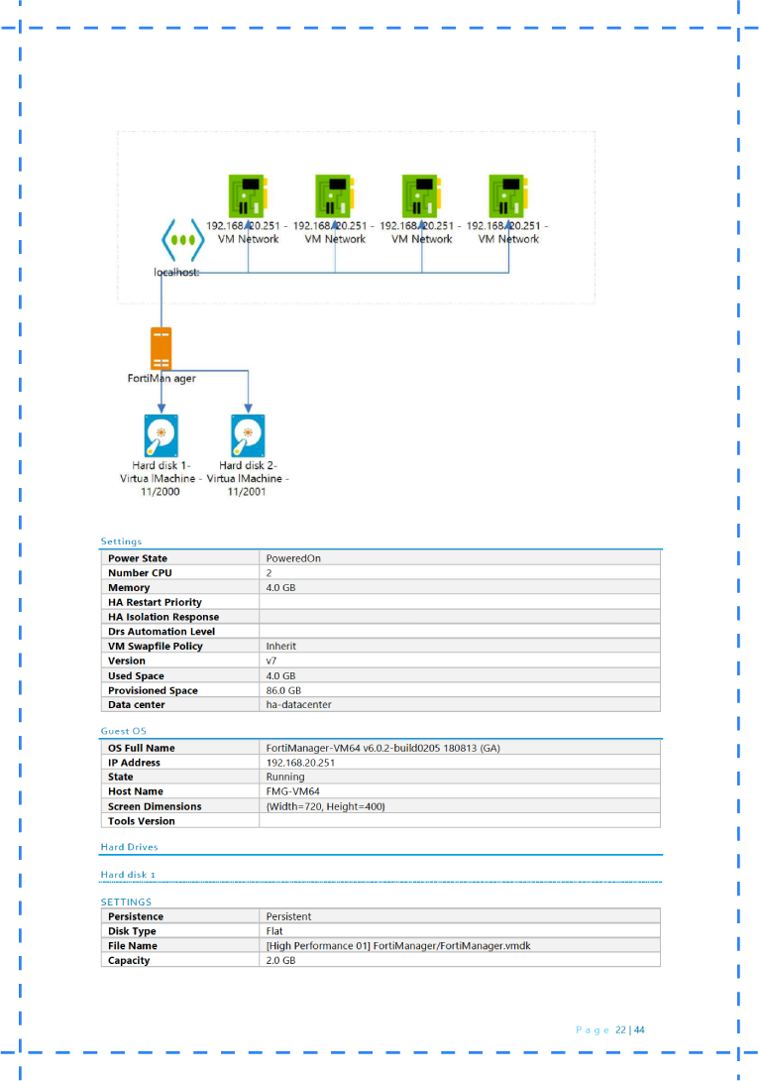The image size is (759, 1081).
Task: Click the 'Disk Type' label cell
Action: pos(180,931)
